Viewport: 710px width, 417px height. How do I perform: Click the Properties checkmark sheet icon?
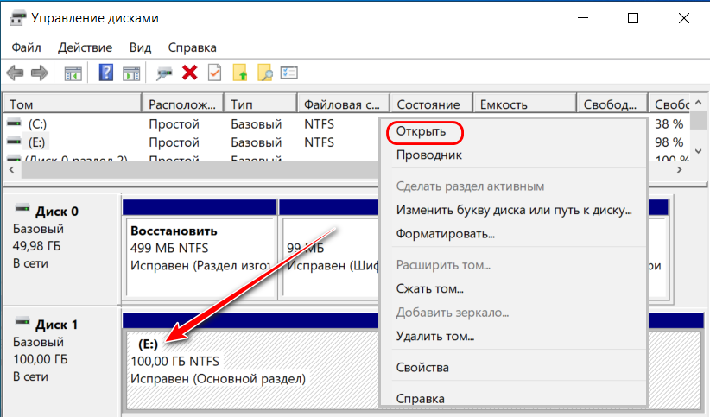[x=214, y=73]
